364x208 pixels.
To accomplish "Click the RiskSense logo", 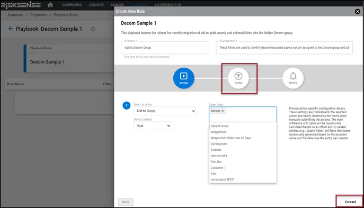I will tap(21, 5).
